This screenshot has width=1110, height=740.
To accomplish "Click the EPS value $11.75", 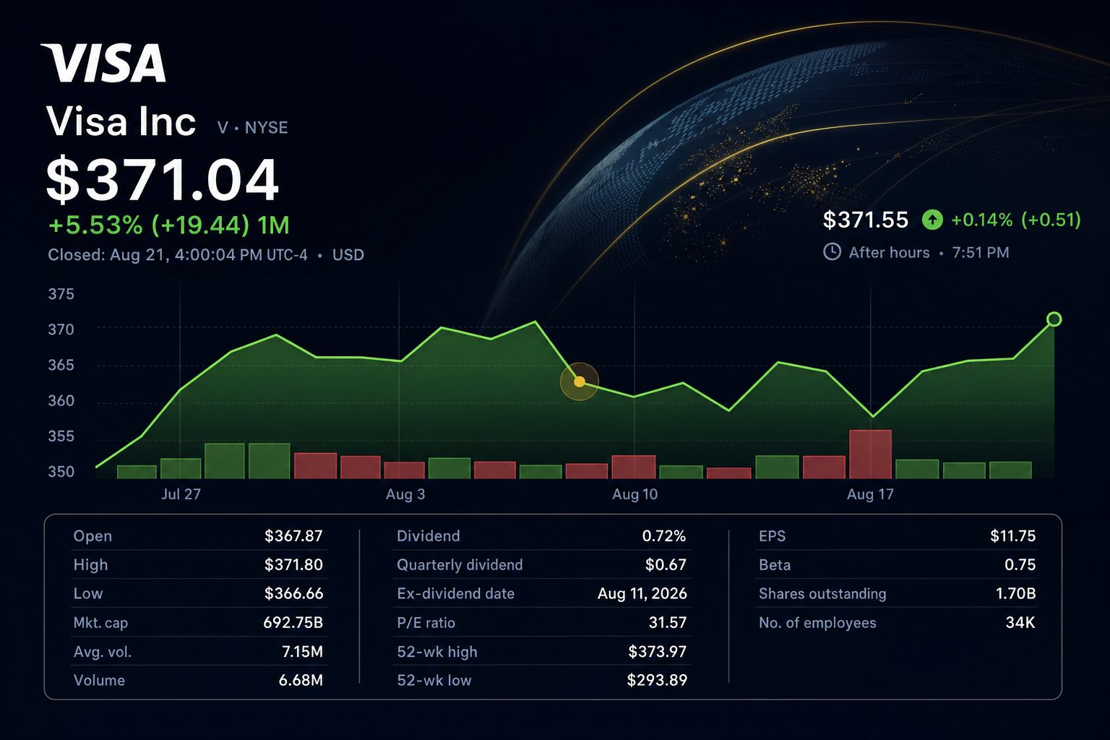I will [1012, 536].
